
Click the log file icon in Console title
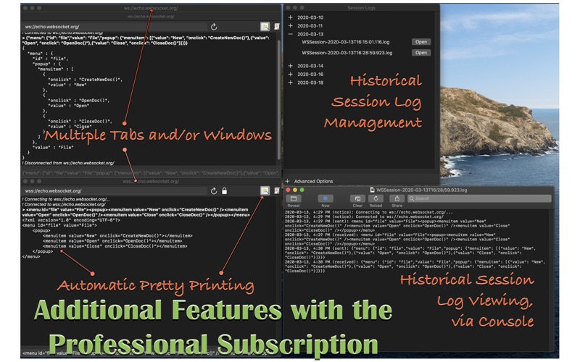[x=373, y=190]
